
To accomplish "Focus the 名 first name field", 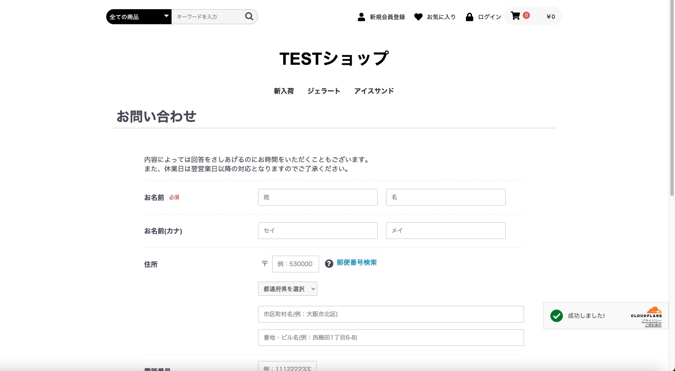I will (x=446, y=197).
